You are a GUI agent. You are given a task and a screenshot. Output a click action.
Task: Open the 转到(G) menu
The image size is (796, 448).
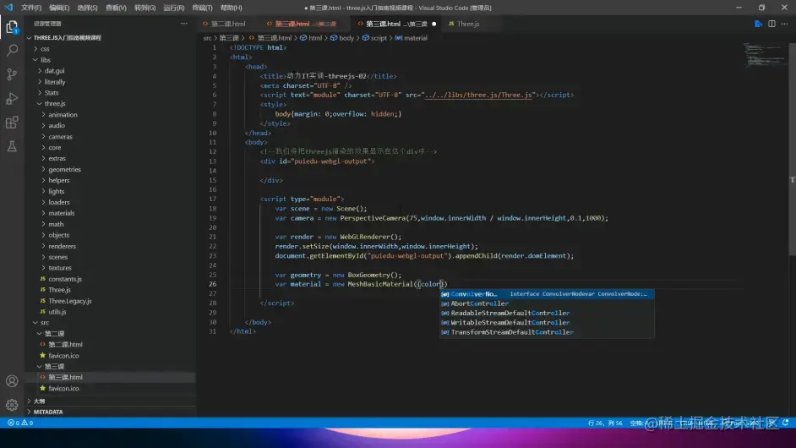(144, 8)
